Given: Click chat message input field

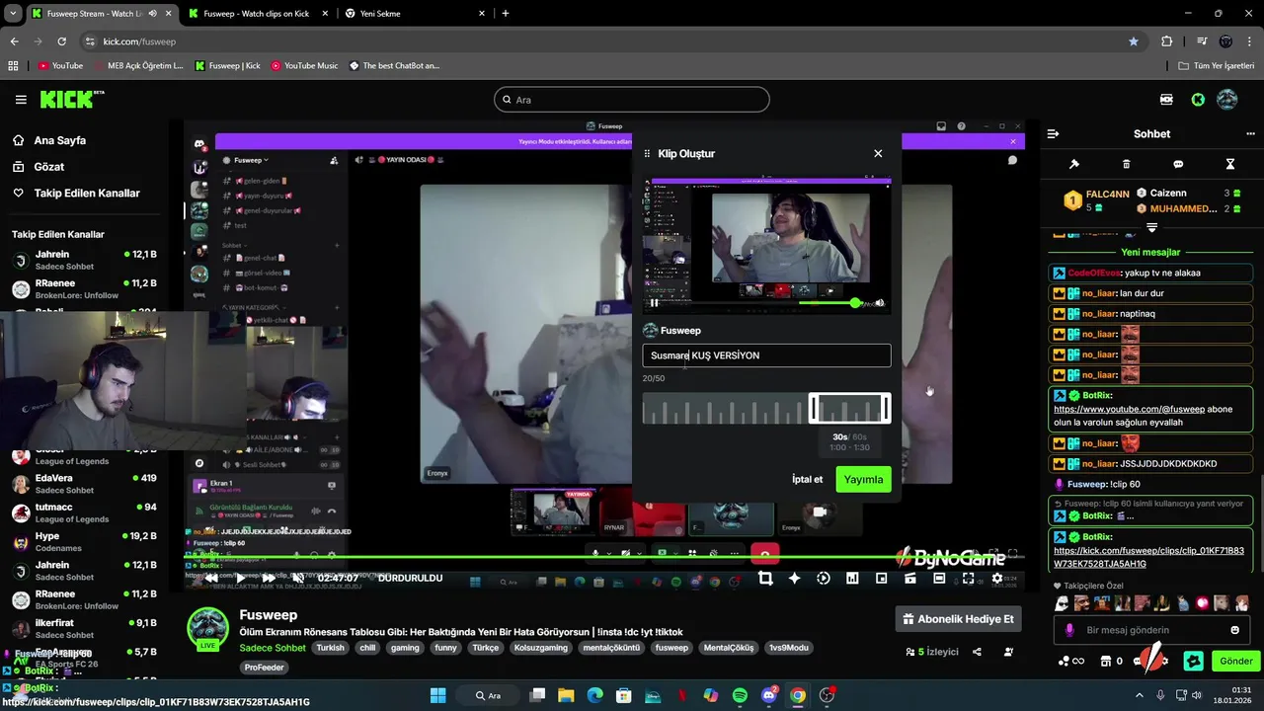Looking at the screenshot, I should click(x=1151, y=630).
